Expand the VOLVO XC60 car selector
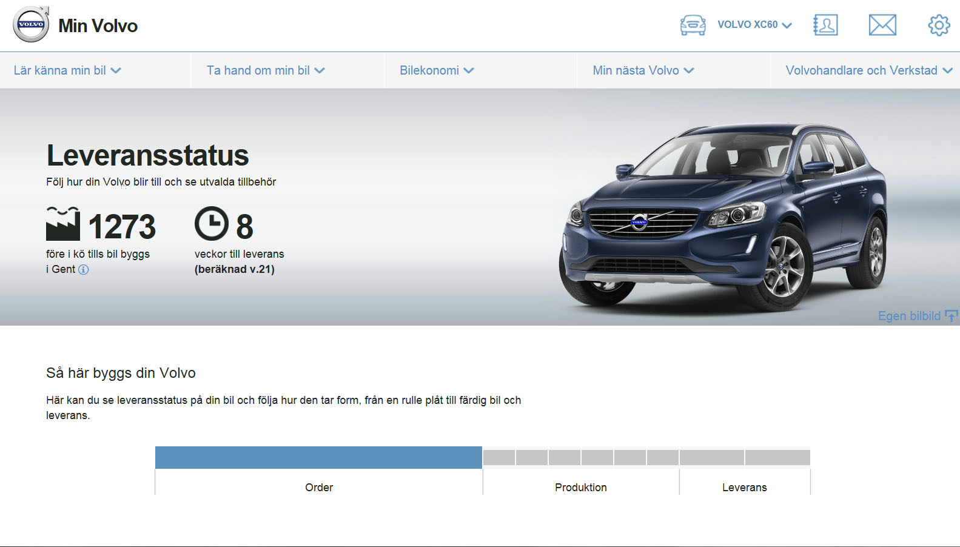Viewport: 960px width, 547px height. click(x=754, y=25)
